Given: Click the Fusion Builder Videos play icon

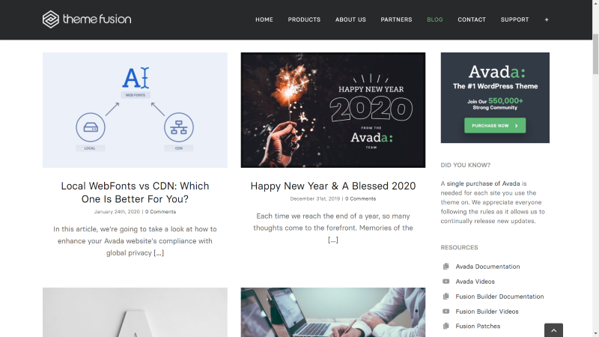Looking at the screenshot, I should [x=446, y=311].
